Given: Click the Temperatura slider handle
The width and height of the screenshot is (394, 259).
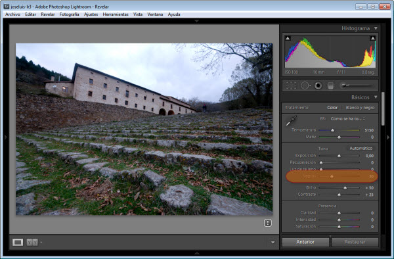Looking at the screenshot, I should tap(332, 130).
